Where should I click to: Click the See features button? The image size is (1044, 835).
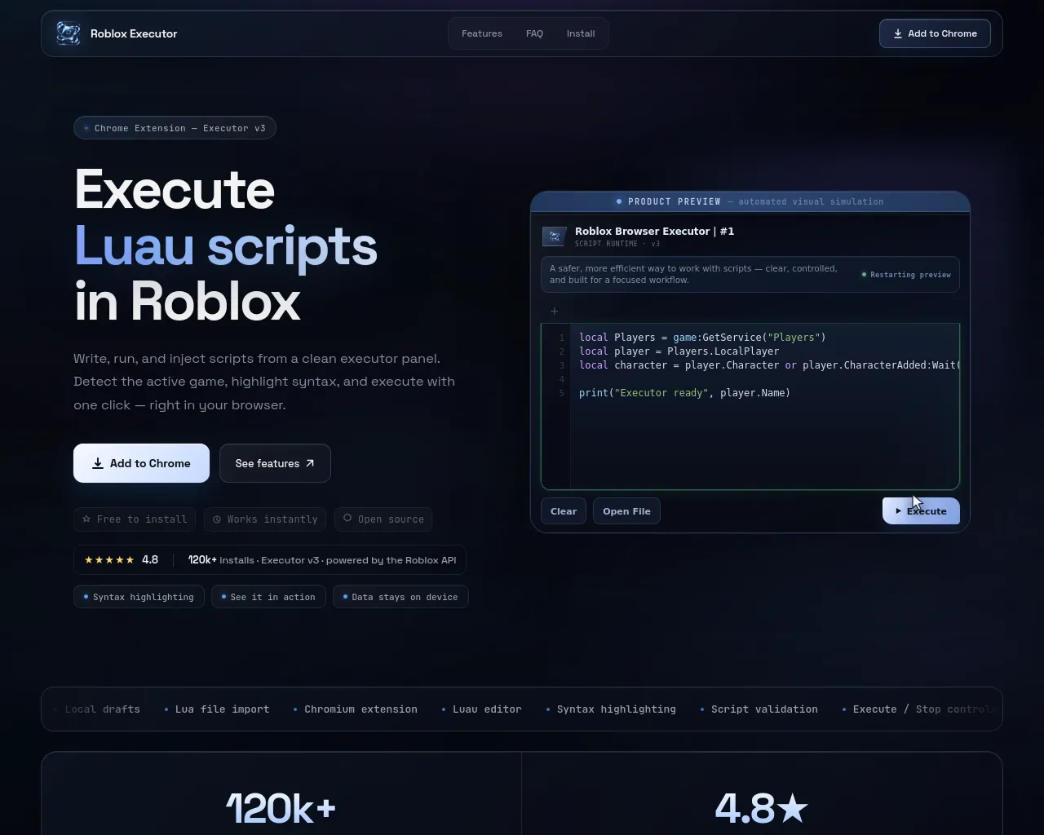275,463
